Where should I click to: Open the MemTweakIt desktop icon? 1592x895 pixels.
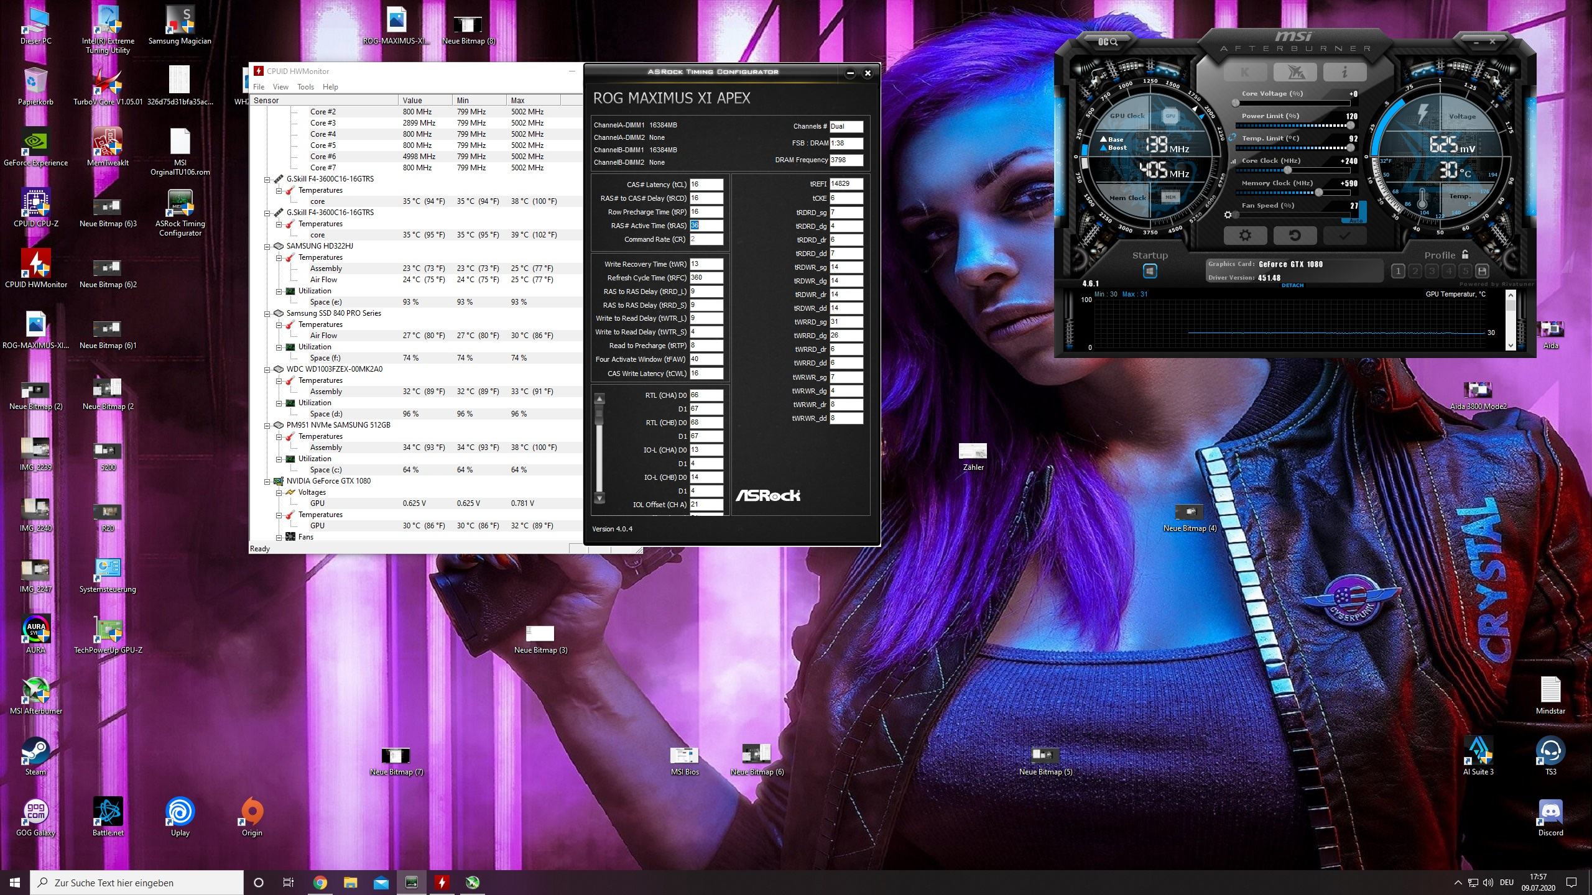point(108,147)
